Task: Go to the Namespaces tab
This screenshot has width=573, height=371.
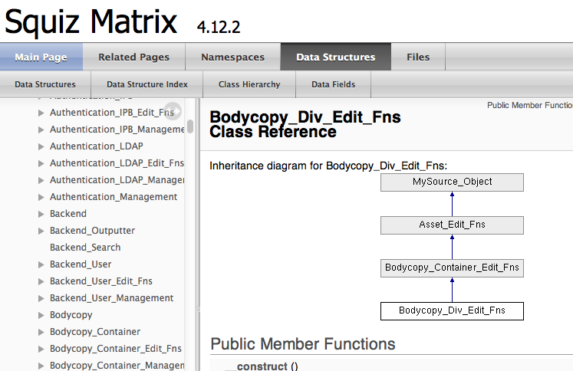Action: pos(232,57)
